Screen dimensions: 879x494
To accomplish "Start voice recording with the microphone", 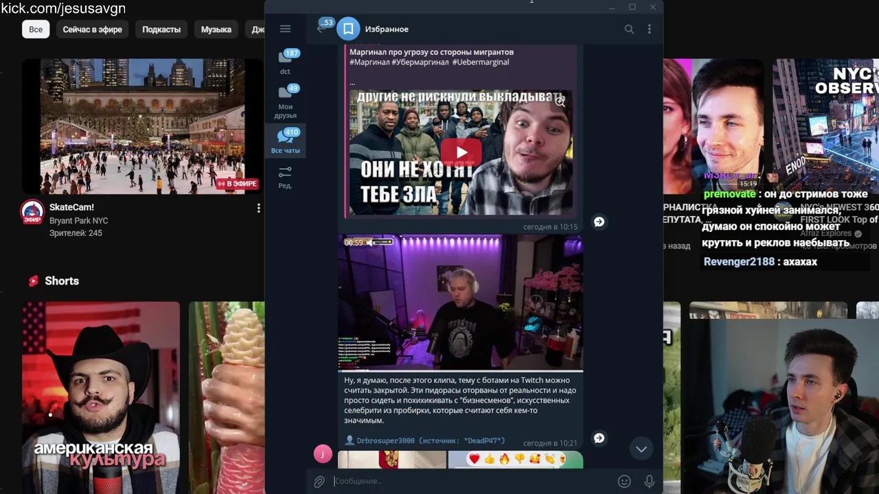I will (x=649, y=482).
